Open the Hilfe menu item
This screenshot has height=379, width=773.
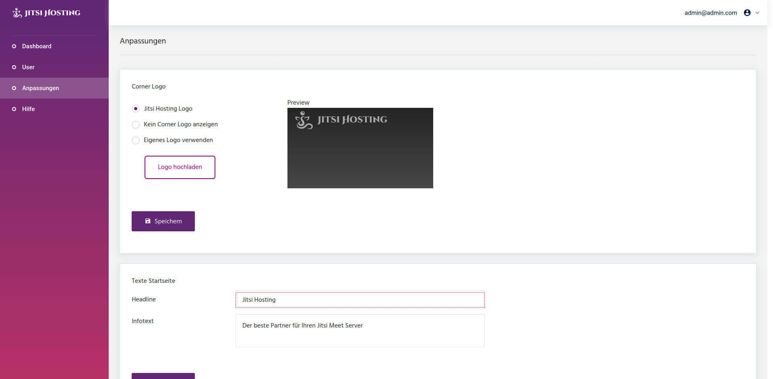(x=54, y=109)
